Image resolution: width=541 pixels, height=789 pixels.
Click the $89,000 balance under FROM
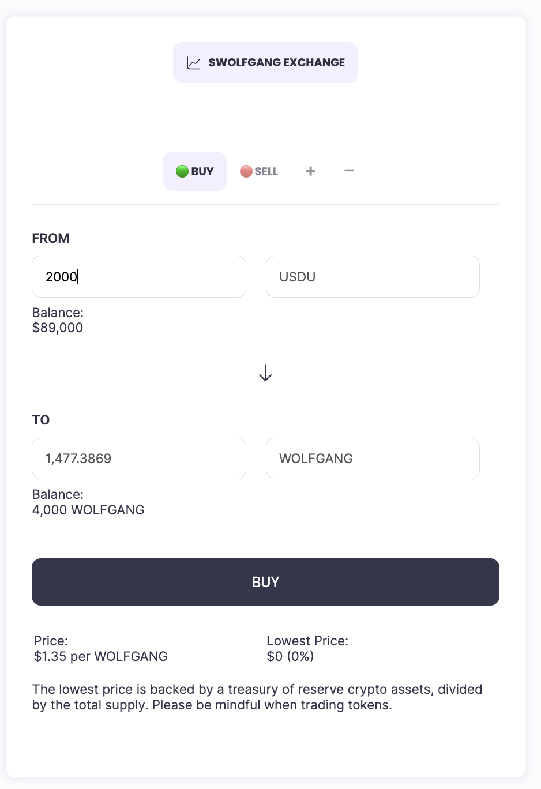(58, 328)
